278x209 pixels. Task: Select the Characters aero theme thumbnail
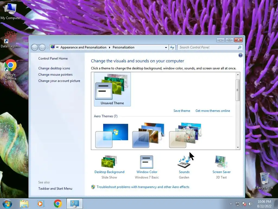(185, 136)
